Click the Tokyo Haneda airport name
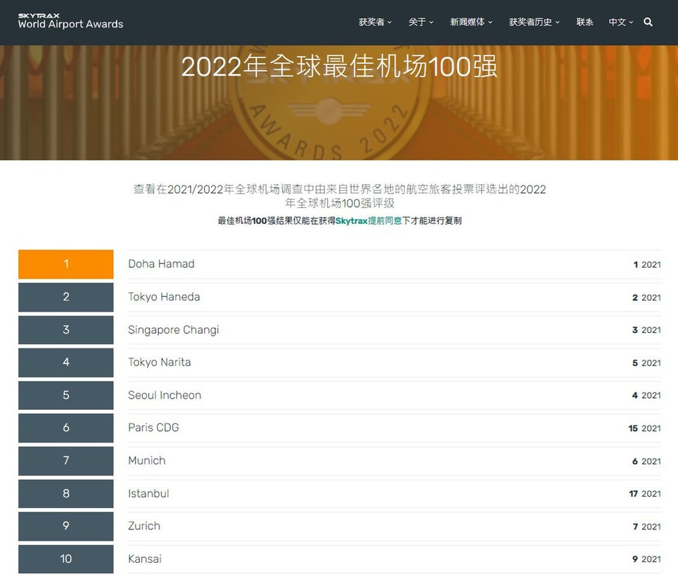This screenshot has height=576, width=678. click(164, 297)
